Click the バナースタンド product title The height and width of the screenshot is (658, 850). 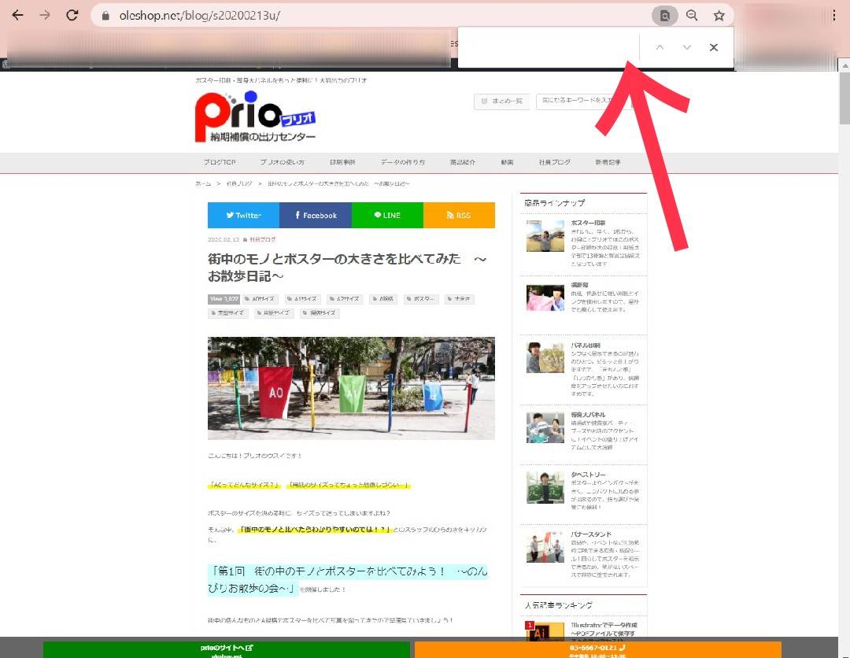point(591,534)
